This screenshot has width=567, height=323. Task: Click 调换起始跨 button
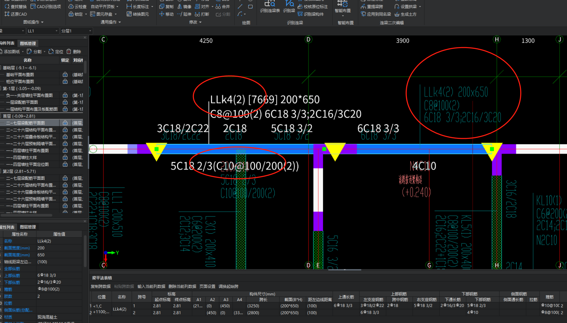click(228, 286)
